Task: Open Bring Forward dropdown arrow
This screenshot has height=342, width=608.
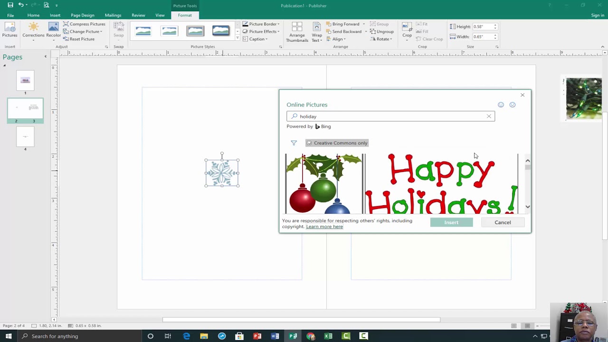Action: [x=364, y=24]
